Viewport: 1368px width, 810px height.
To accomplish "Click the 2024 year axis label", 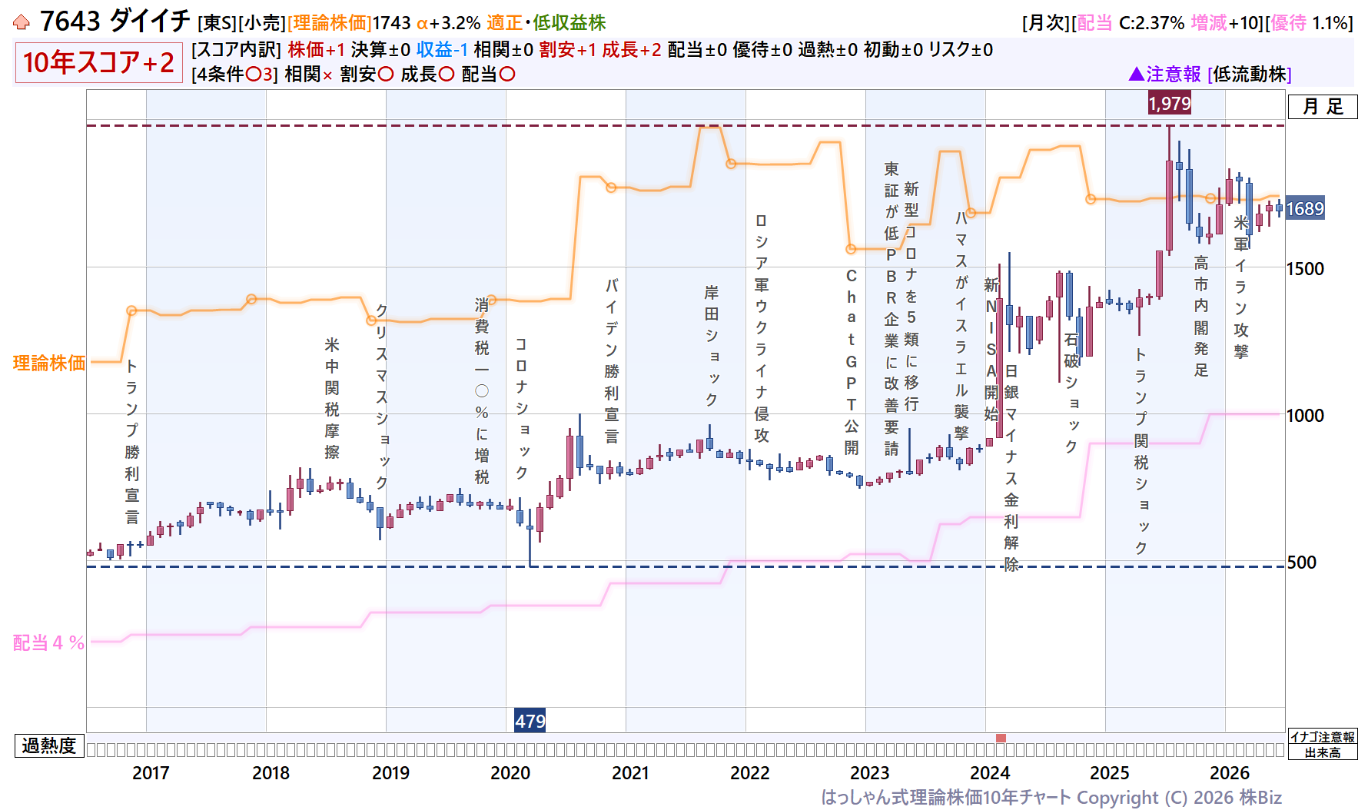I will (x=990, y=772).
